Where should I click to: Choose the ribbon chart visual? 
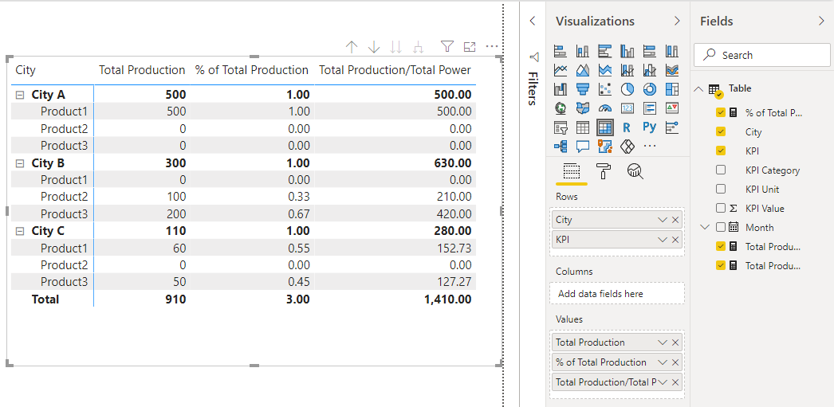click(x=672, y=69)
